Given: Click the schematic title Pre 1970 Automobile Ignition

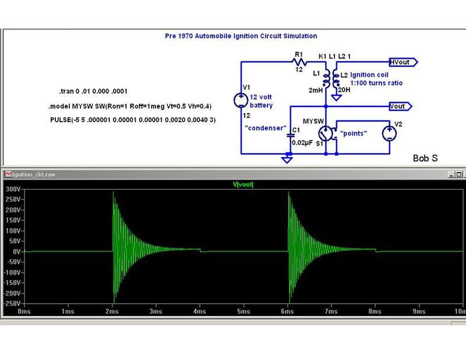Looking at the screenshot, I should pyautogui.click(x=241, y=36).
